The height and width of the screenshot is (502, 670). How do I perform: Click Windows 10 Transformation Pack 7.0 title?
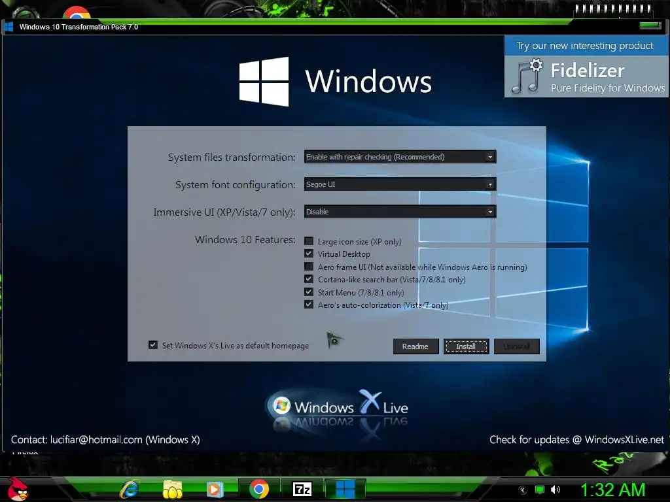pyautogui.click(x=79, y=27)
